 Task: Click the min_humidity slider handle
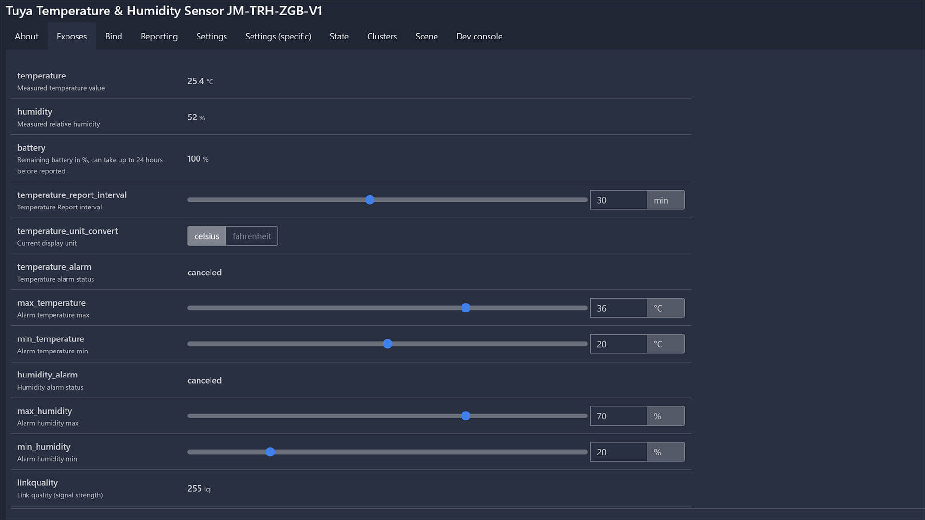(270, 452)
